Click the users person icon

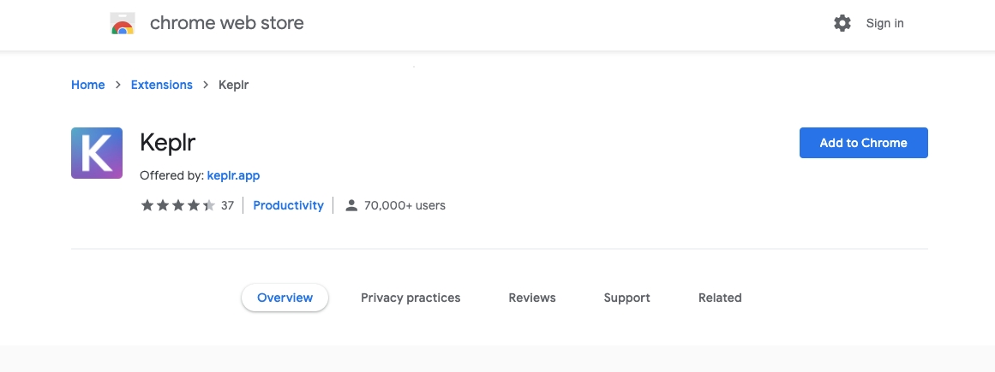(x=351, y=205)
